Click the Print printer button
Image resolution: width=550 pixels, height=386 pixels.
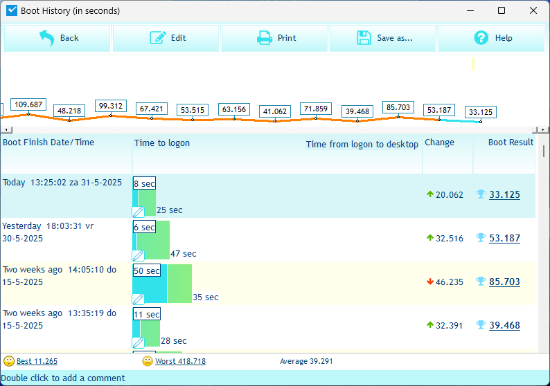tap(275, 38)
